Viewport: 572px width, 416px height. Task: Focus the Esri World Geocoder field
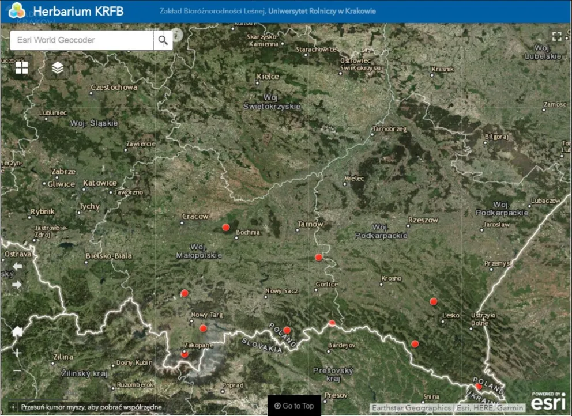pyautogui.click(x=81, y=40)
